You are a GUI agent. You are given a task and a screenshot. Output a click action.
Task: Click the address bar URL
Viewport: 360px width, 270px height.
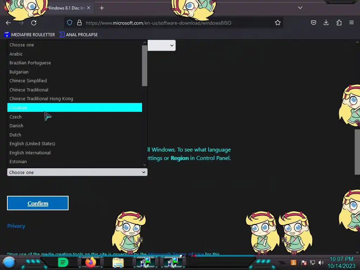159,23
